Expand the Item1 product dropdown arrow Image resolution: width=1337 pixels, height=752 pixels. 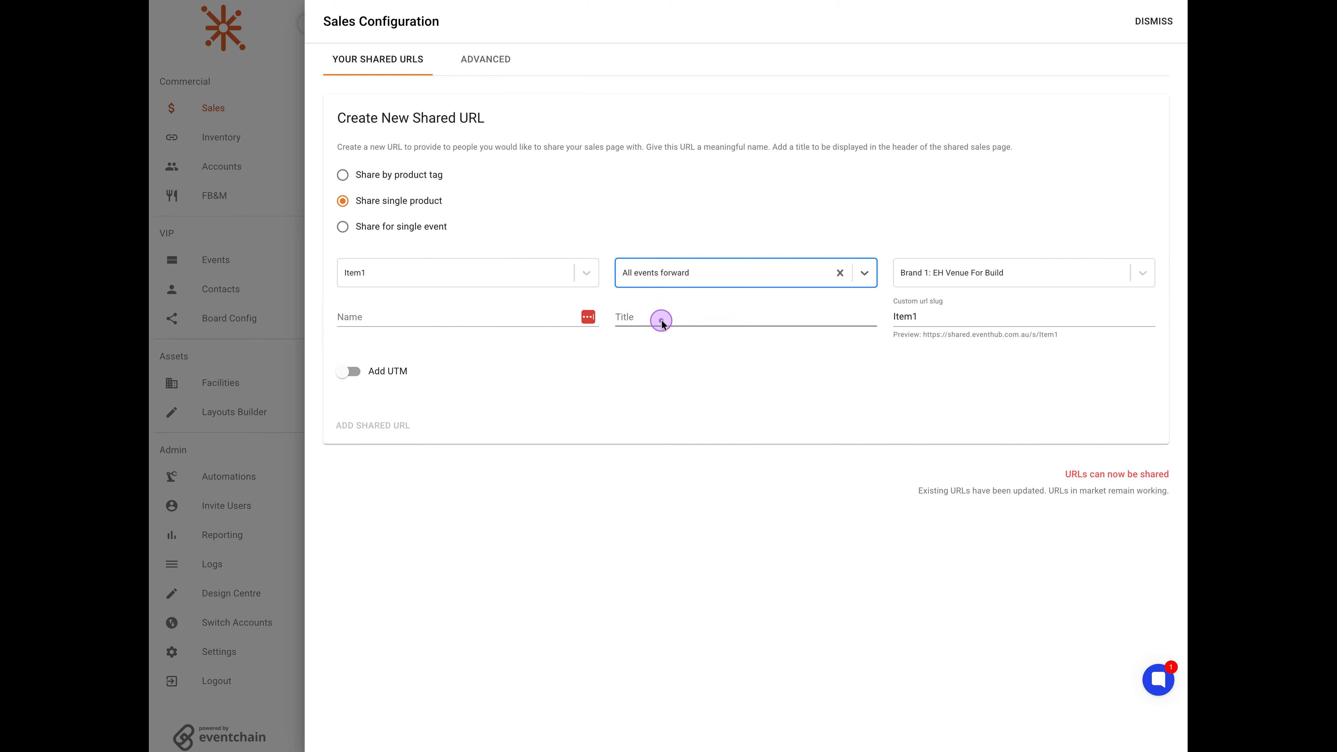click(x=587, y=273)
